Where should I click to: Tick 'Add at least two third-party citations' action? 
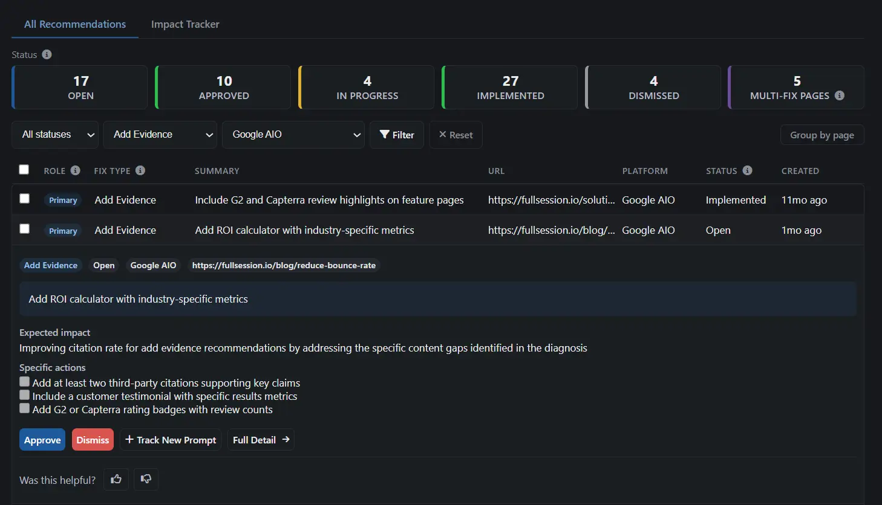(x=24, y=381)
